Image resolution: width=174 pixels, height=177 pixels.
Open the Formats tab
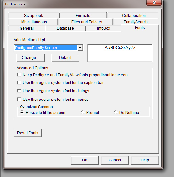[83, 15]
